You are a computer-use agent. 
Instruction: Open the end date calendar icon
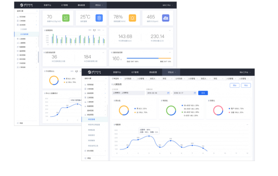[x=195, y=93]
